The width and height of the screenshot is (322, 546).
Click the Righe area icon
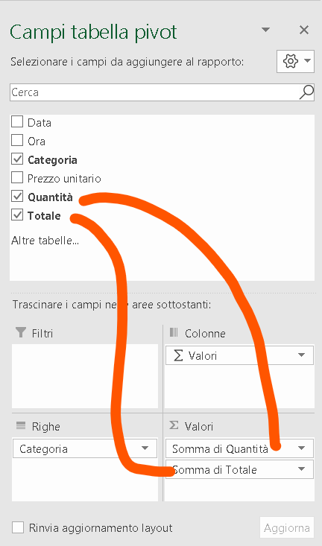pos(21,425)
